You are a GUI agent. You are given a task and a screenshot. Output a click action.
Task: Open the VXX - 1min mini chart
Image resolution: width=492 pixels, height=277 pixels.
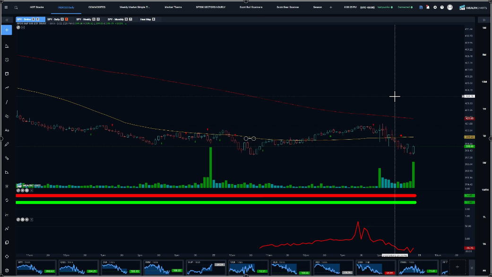point(248,267)
